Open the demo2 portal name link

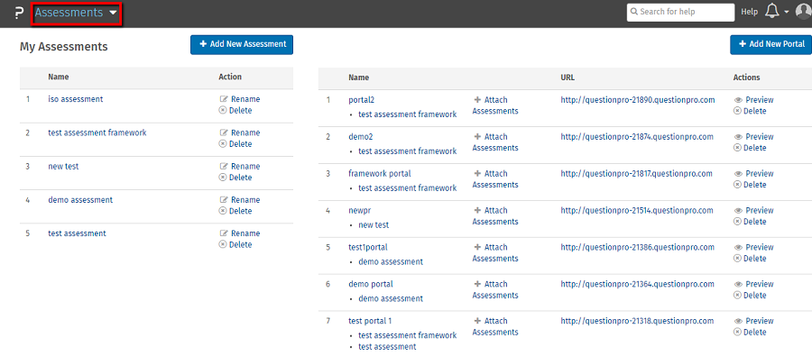361,137
